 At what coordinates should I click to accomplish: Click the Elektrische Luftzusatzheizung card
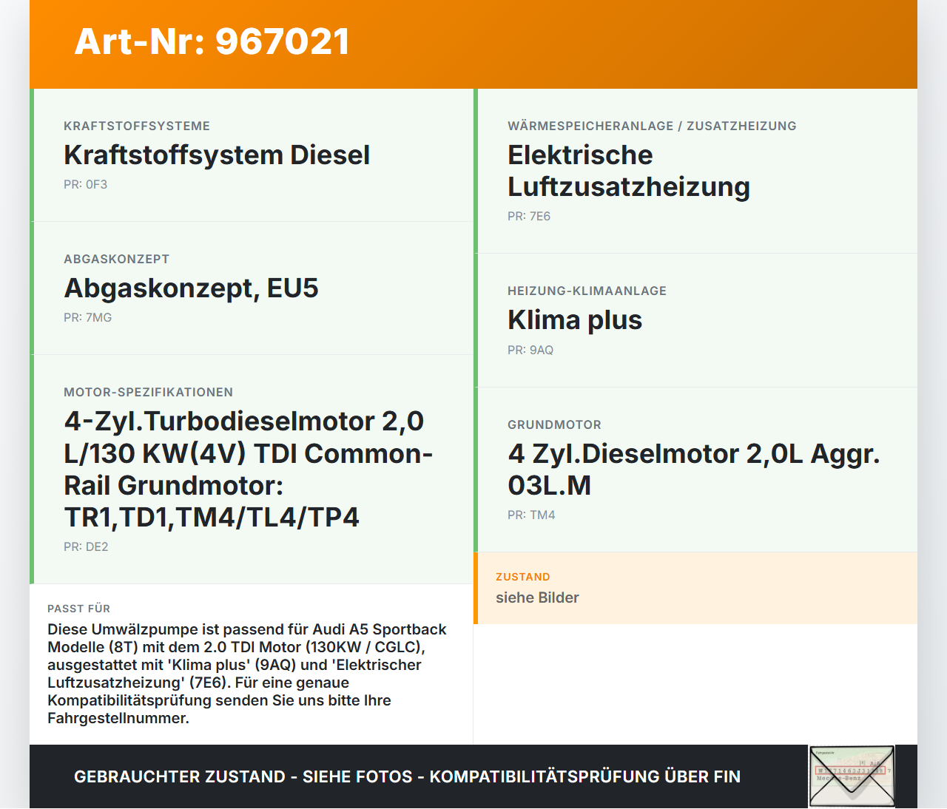tap(695, 170)
